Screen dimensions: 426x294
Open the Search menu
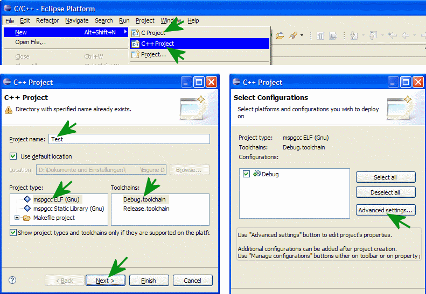[103, 20]
